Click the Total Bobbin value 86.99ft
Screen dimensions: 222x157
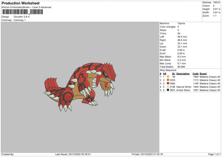click(181, 67)
